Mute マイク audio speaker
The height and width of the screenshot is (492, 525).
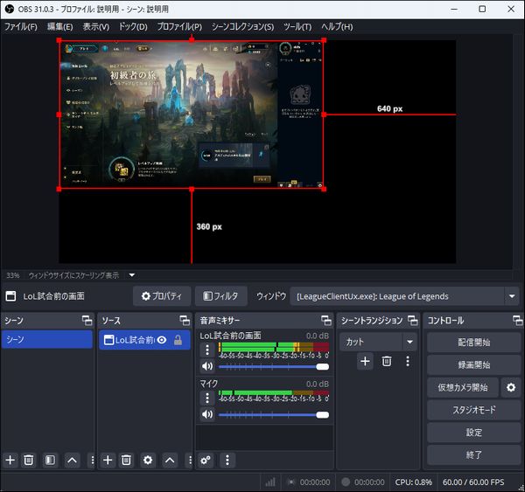(207, 414)
